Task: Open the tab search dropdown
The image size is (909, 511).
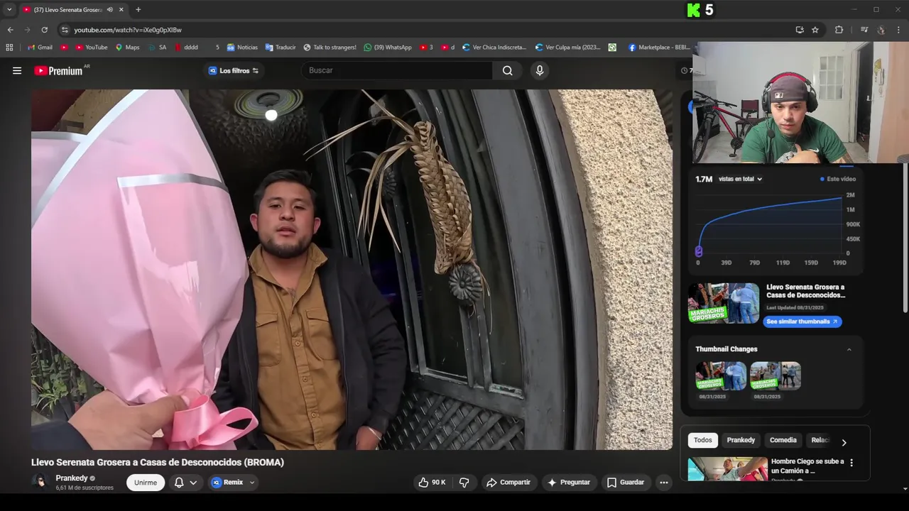Action: click(9, 9)
